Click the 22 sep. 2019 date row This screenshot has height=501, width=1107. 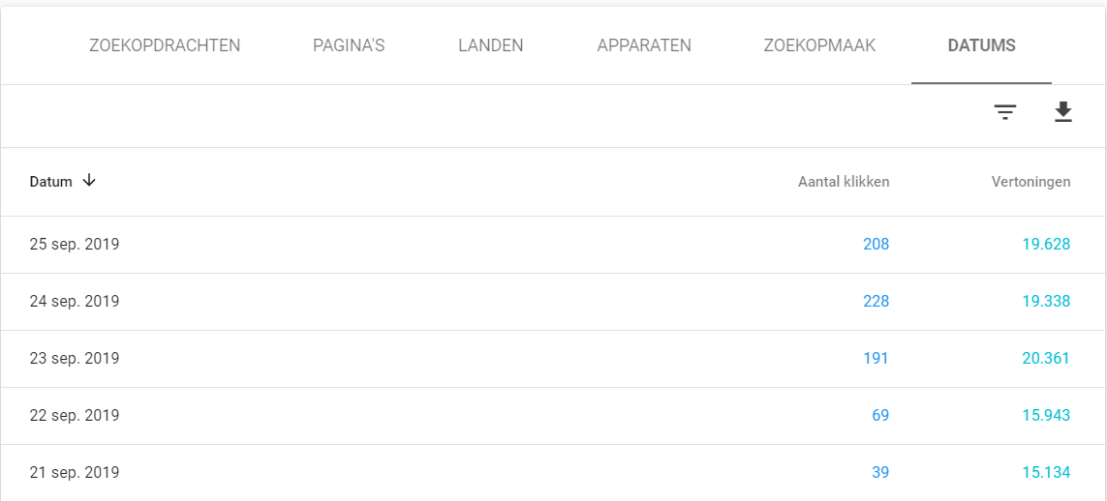click(x=75, y=416)
